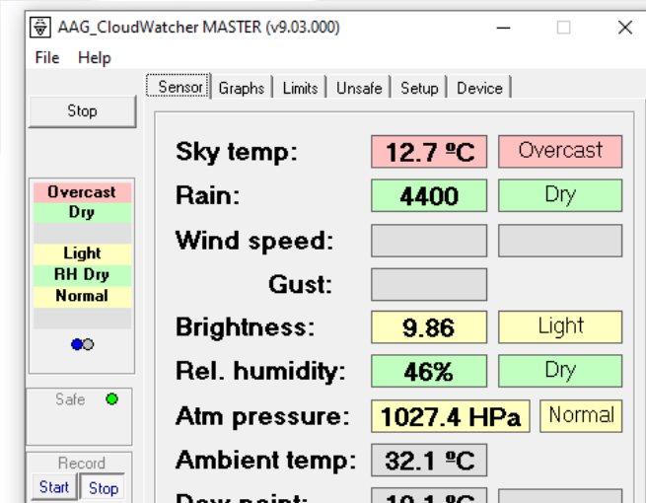This screenshot has height=503, width=646.
Task: Go to the Setup tab
Action: click(419, 88)
